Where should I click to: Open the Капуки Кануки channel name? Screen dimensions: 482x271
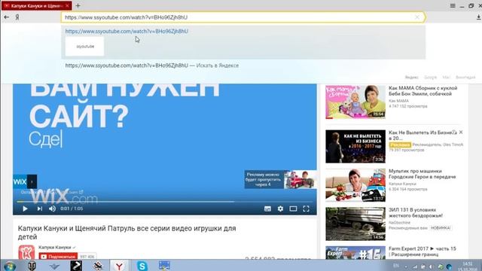pyautogui.click(x=55, y=248)
